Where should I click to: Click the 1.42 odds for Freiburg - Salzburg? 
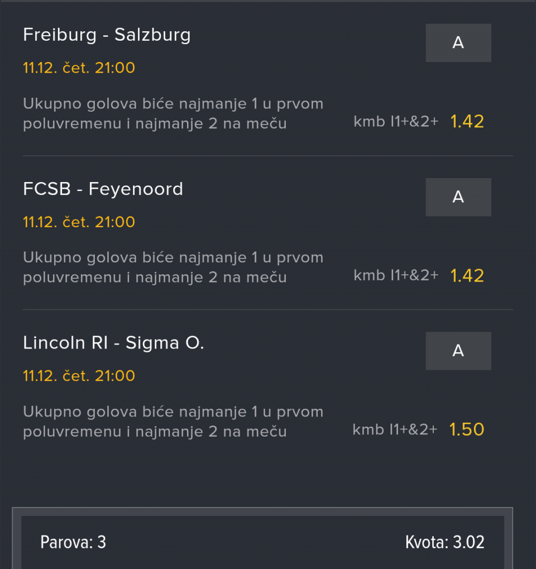pos(467,121)
